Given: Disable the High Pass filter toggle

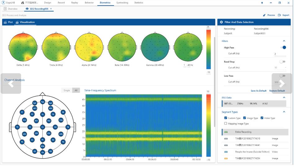Looking at the screenshot, I should (x=283, y=47).
